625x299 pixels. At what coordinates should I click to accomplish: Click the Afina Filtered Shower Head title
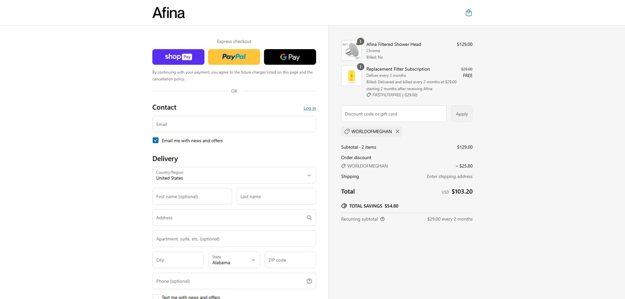click(394, 44)
